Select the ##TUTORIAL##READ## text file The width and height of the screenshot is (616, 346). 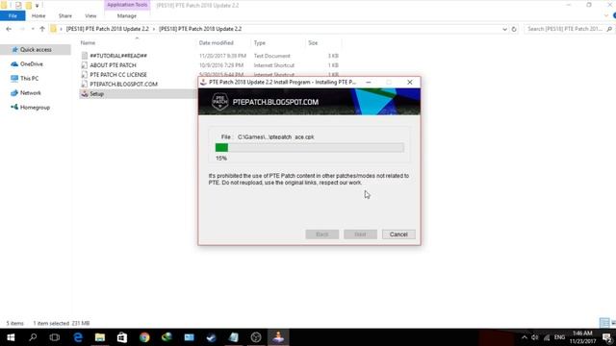tap(118, 56)
